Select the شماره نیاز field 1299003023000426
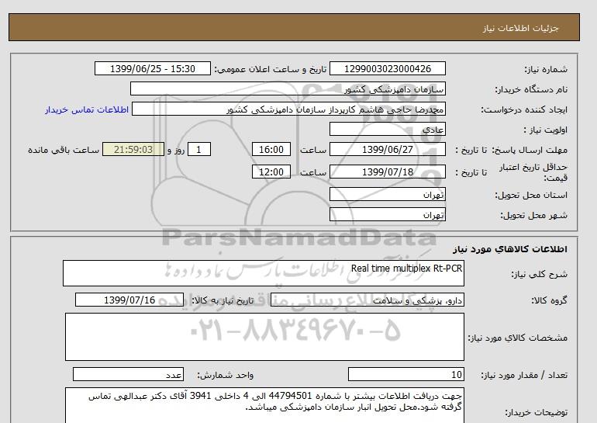This screenshot has height=423, width=597. [x=387, y=68]
